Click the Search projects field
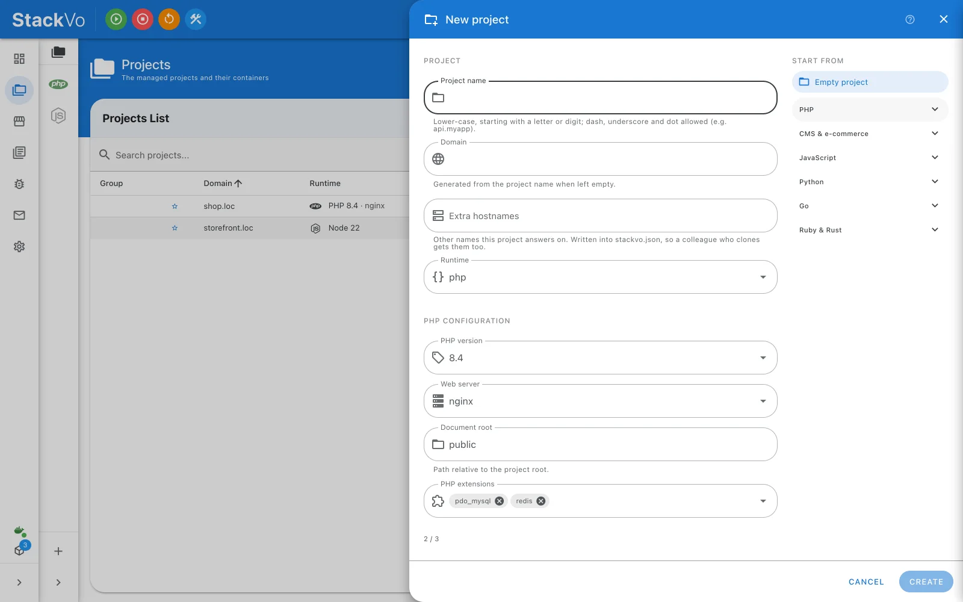 click(250, 155)
